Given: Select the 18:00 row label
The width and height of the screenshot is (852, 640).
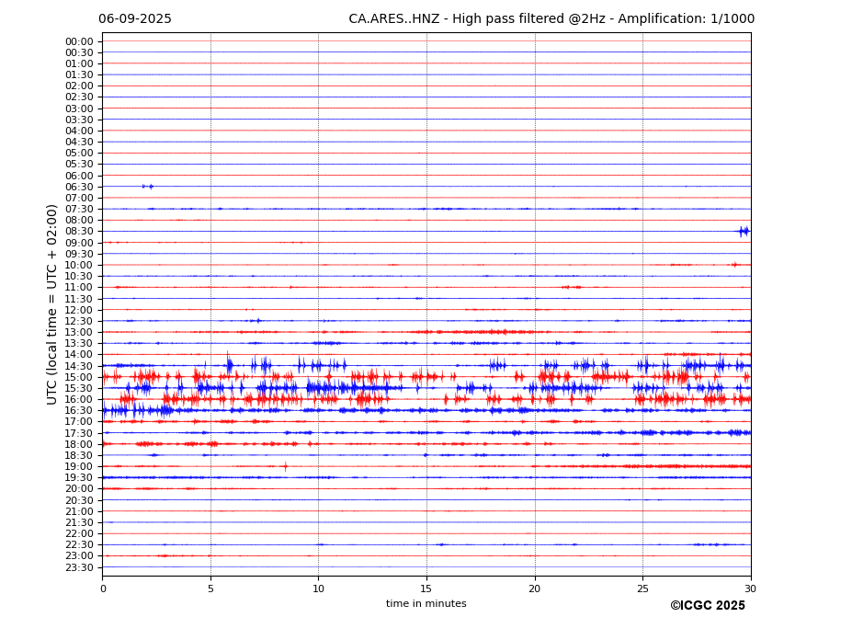Looking at the screenshot, I should coord(79,445).
